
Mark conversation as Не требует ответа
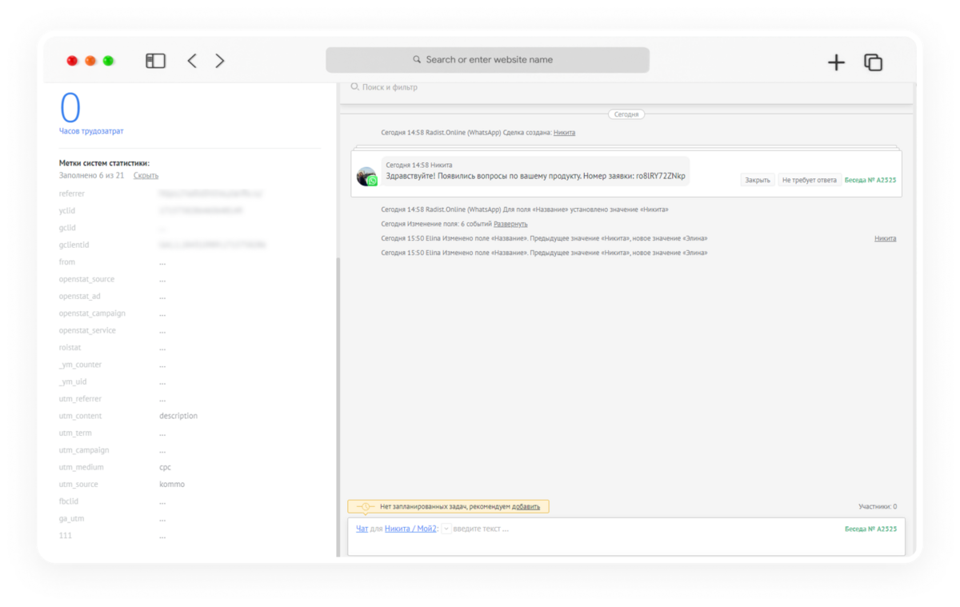[x=810, y=180]
